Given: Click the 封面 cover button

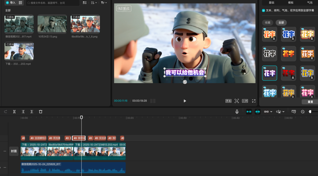Looking at the screenshot, I should 14,151.
